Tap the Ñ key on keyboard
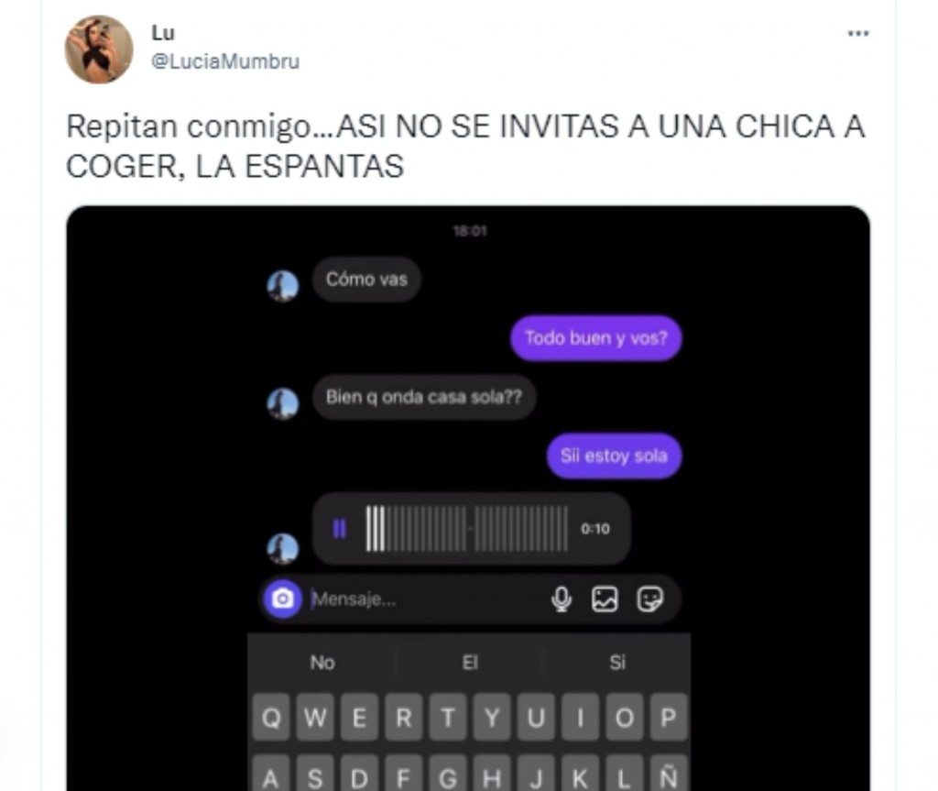 668,776
